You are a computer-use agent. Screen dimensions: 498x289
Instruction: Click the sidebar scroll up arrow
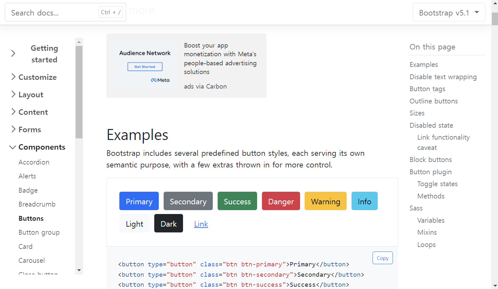tap(79, 42)
